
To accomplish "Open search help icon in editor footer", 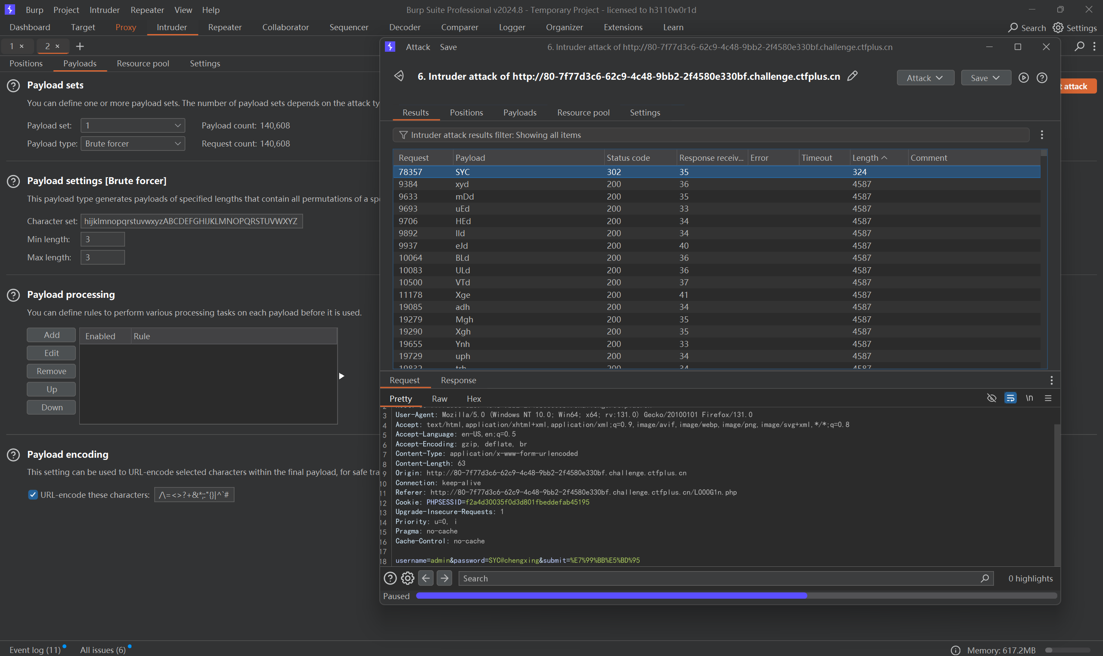I will click(x=390, y=579).
